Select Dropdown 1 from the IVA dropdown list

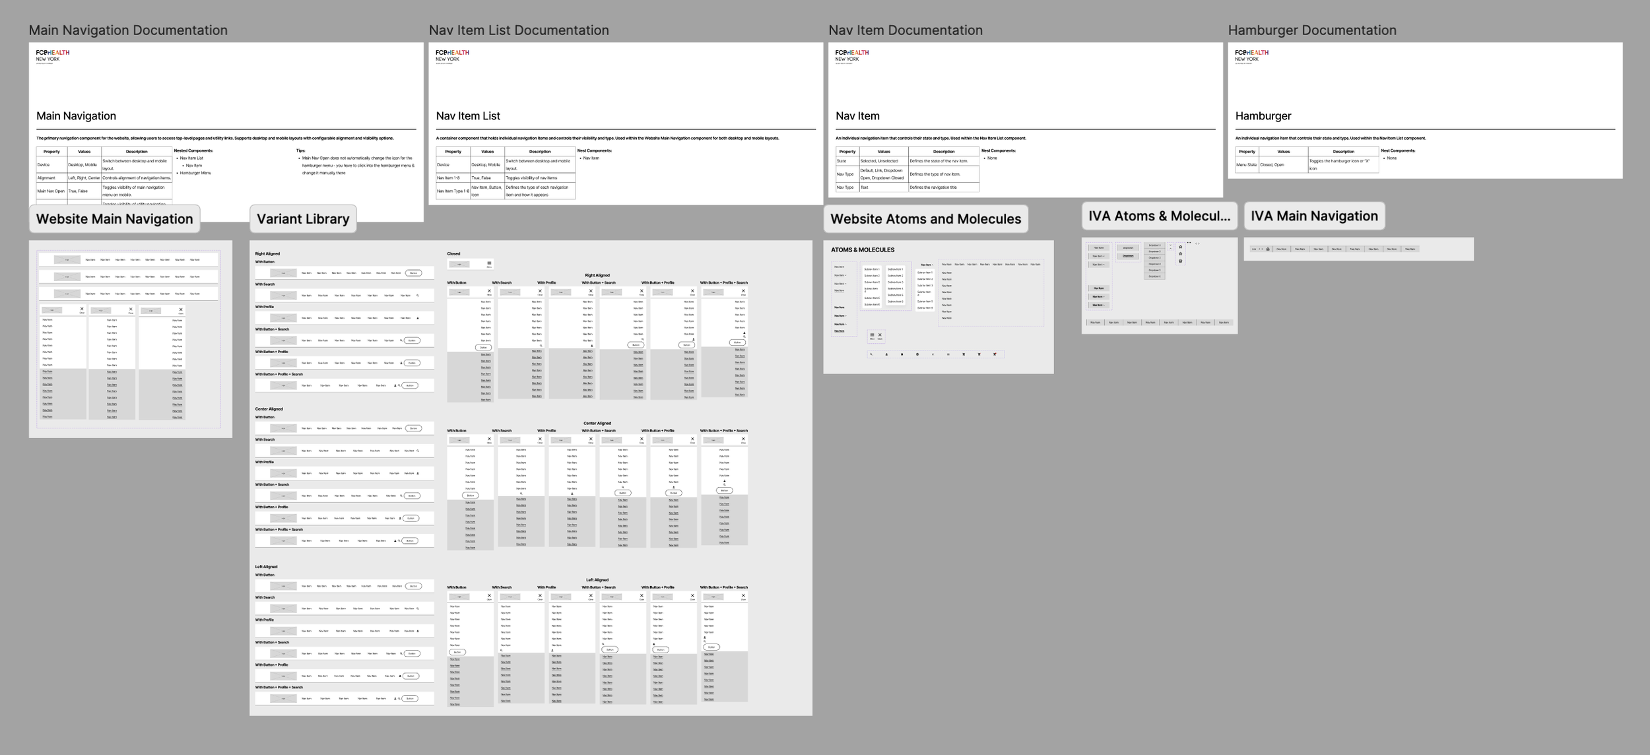click(1154, 245)
